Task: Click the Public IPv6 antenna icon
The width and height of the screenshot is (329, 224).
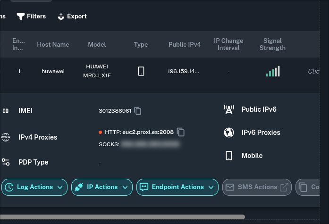Action: (229, 109)
